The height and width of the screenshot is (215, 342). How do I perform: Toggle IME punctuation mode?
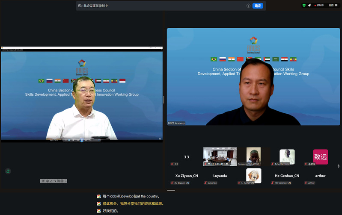pyautogui.click(x=55, y=181)
